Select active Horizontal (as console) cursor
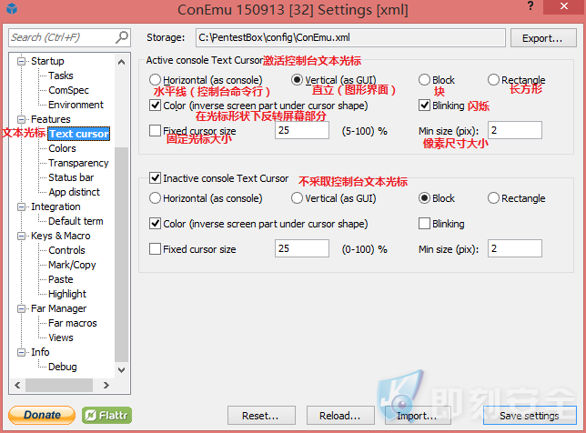This screenshot has width=586, height=433. pos(155,80)
